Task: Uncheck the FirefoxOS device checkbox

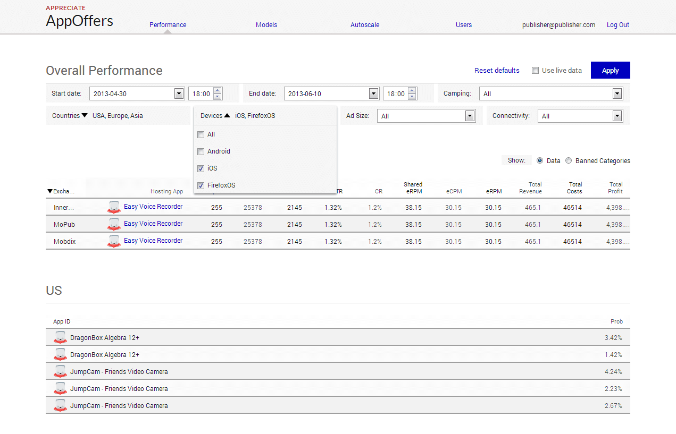Action: [x=201, y=185]
